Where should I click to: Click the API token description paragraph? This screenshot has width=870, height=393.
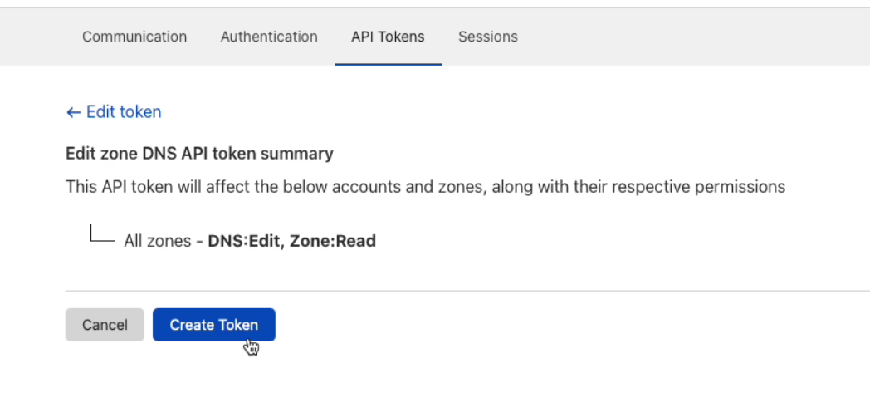click(426, 187)
